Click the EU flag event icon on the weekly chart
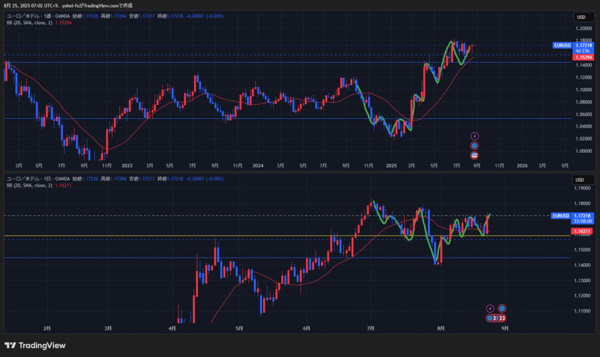600x357 pixels. (475, 146)
